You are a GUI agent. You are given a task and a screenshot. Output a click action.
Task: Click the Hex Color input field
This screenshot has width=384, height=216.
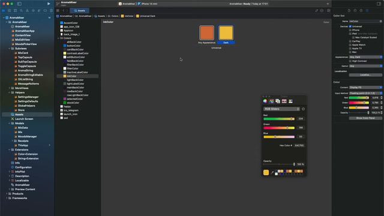(x=299, y=145)
